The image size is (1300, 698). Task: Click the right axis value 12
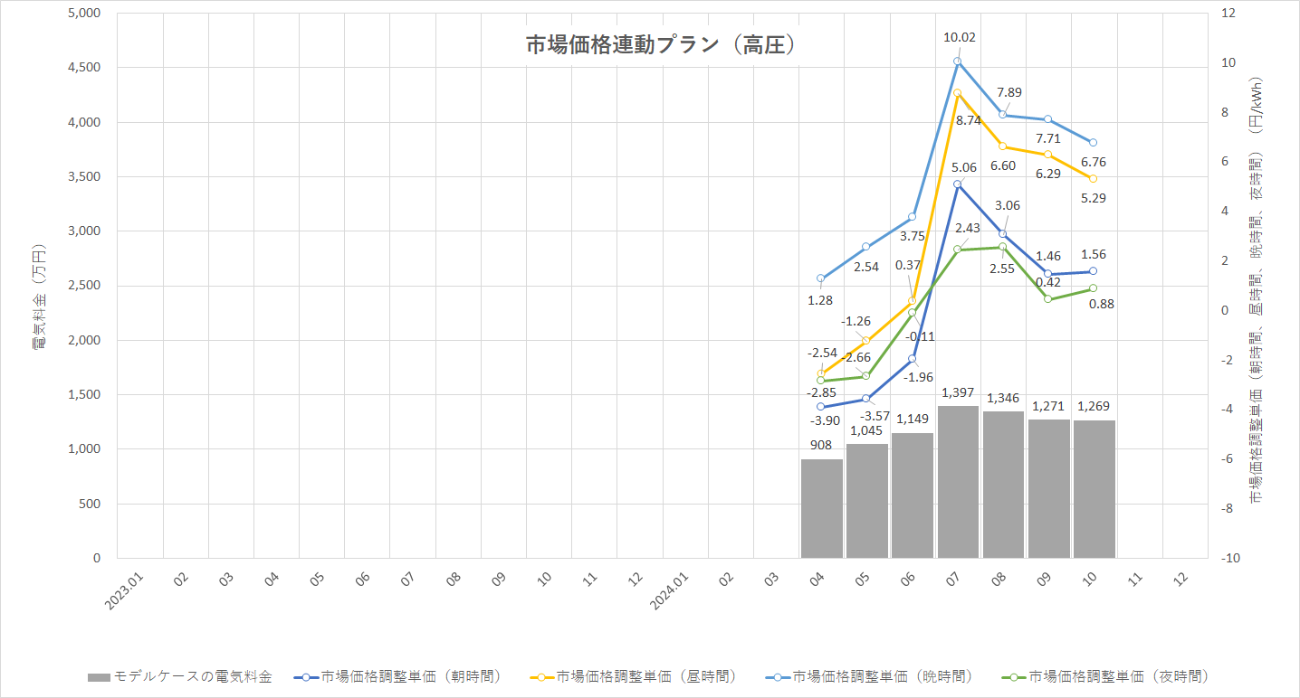[1228, 13]
